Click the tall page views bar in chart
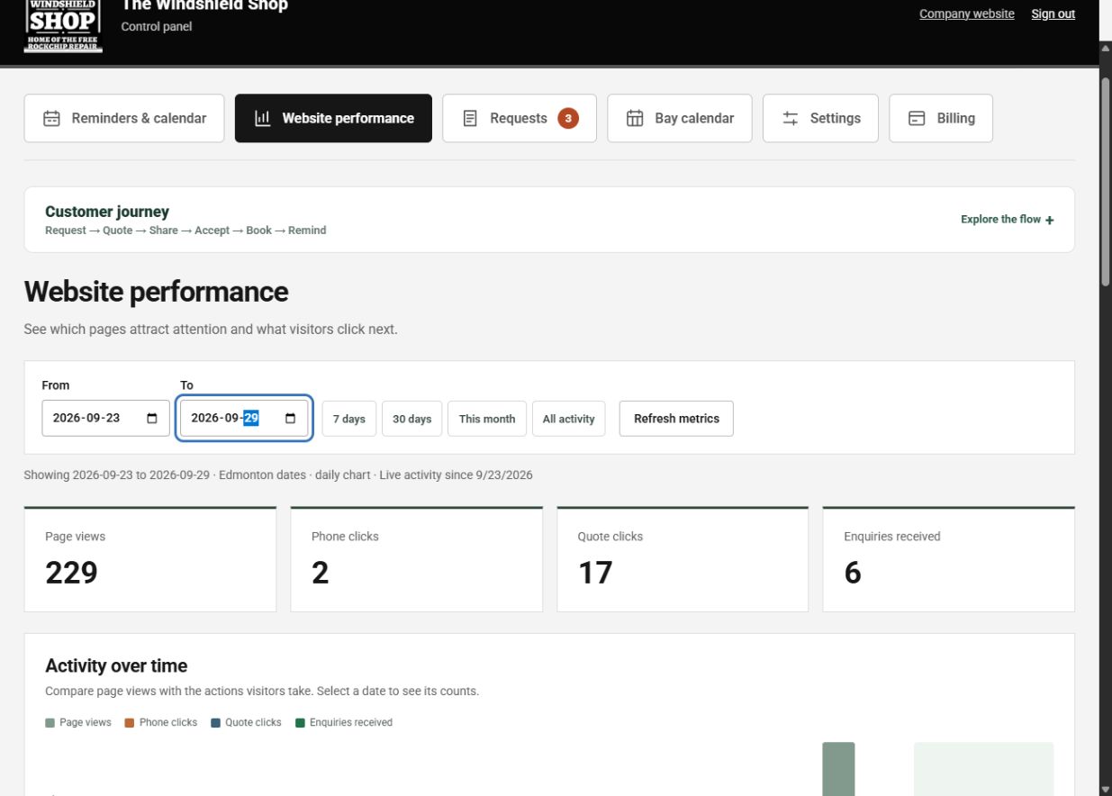The image size is (1112, 796). pyautogui.click(x=838, y=769)
